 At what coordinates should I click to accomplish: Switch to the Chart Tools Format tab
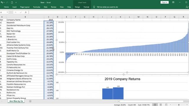[x=86, y=7]
